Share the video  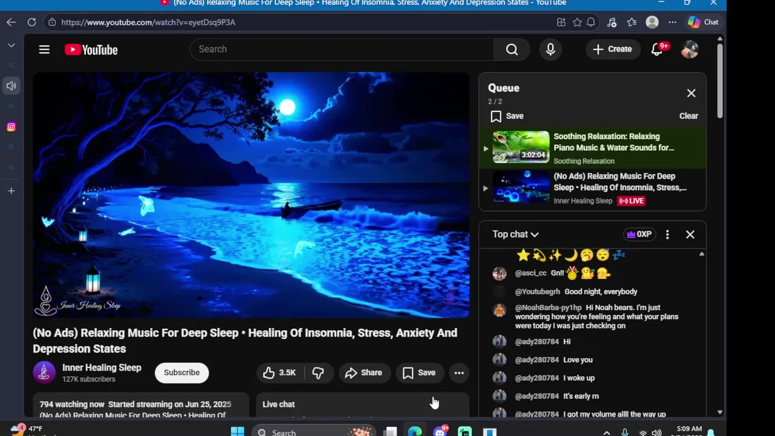click(363, 372)
